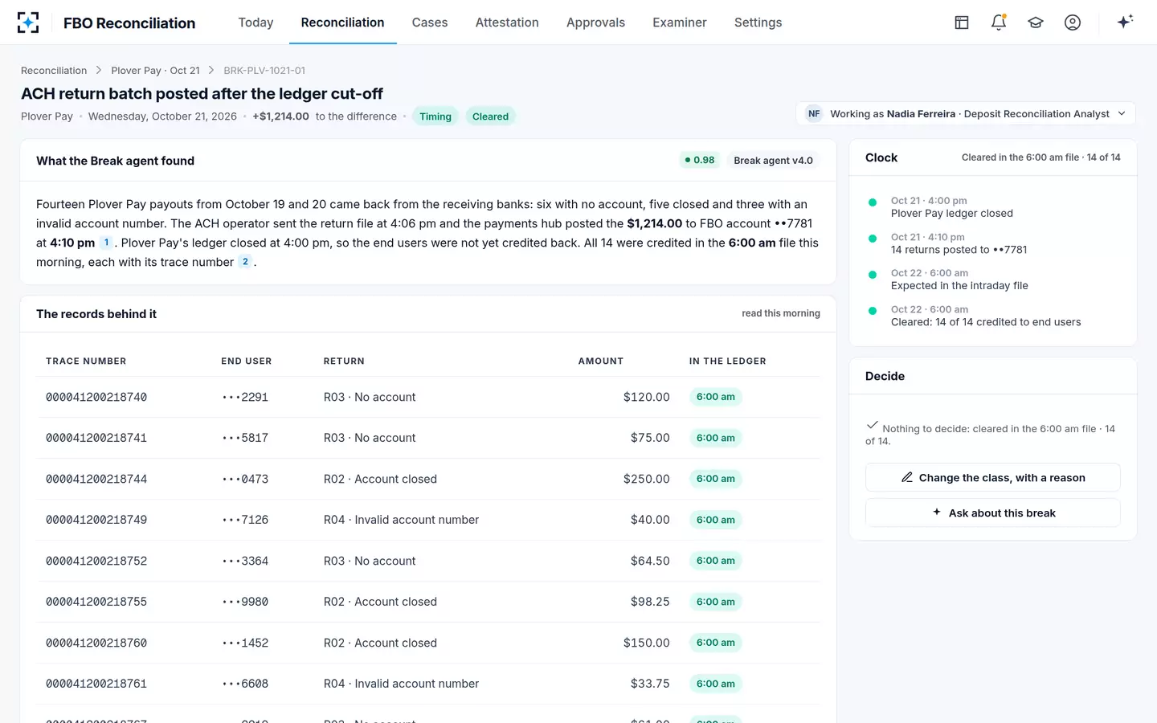Click citation marker 1 in findings
Viewport: 1157px width, 723px height.
(106, 243)
